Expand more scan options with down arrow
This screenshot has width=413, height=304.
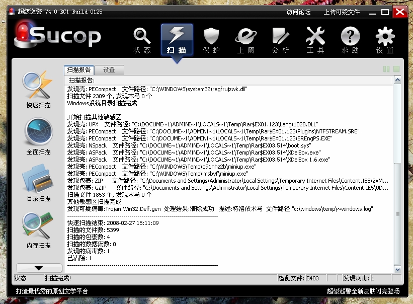[x=39, y=268]
